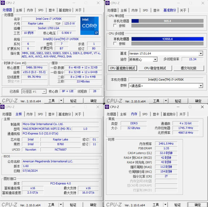Select 处理器 tab in mainboard window
Image resolution: width=208 pixels, height=207 pixels.
click(7, 114)
